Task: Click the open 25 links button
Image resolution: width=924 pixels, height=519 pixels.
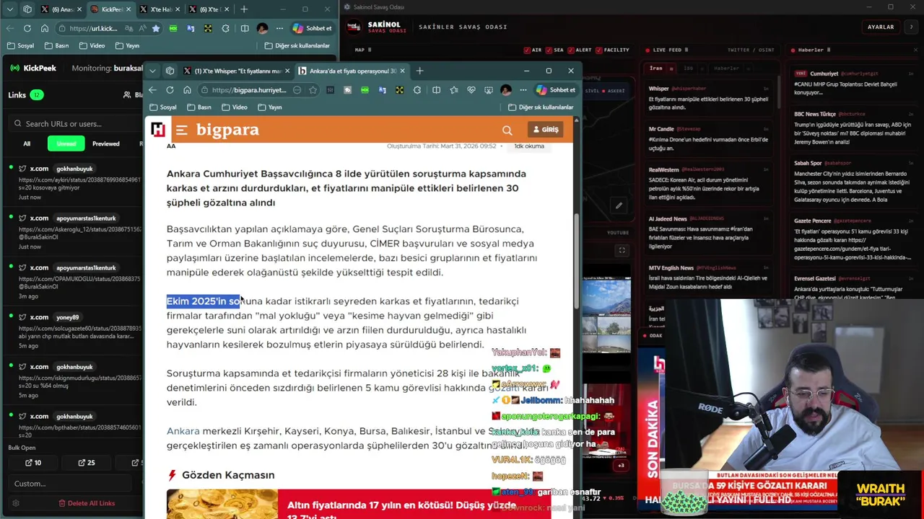Action: point(87,463)
